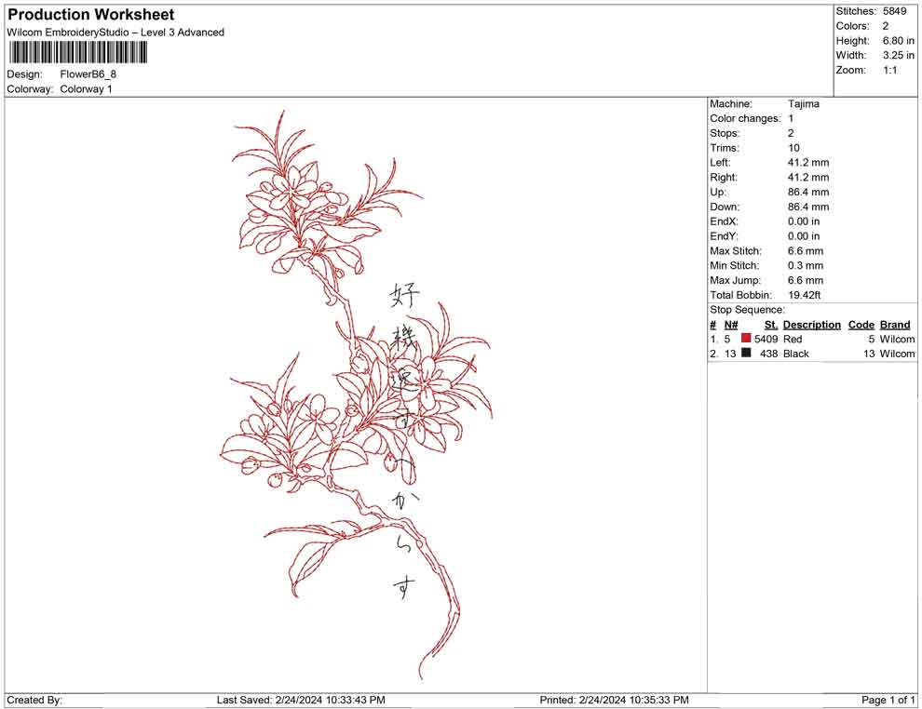The width and height of the screenshot is (922, 709).
Task: Click the Stop Sequence heading
Action: (747, 310)
